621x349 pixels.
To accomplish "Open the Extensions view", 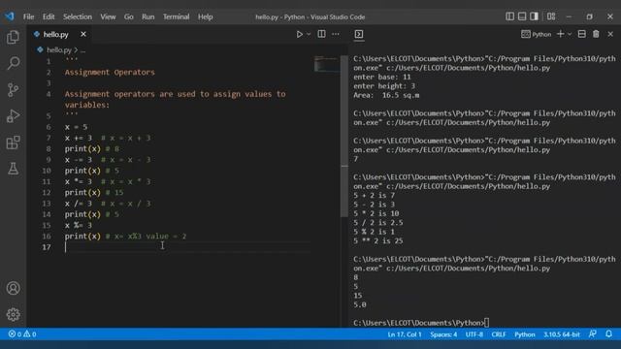I will click(x=13, y=143).
